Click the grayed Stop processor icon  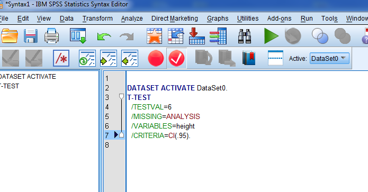coord(293,36)
